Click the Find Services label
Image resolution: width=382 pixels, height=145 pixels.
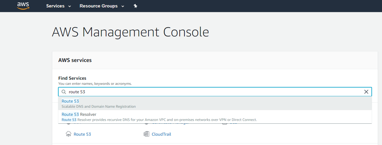(x=72, y=78)
